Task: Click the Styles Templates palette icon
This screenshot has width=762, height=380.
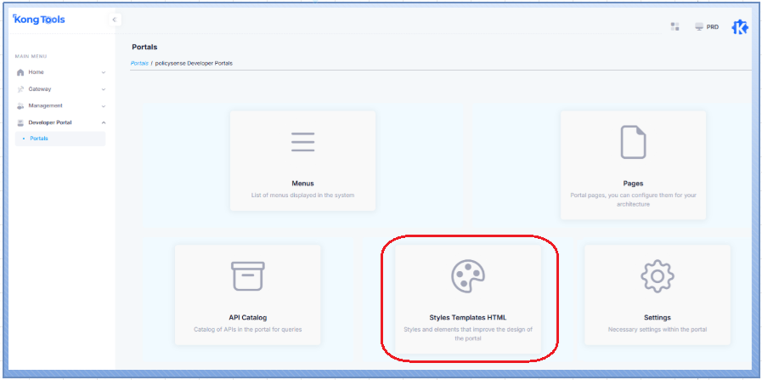Action: point(467,276)
